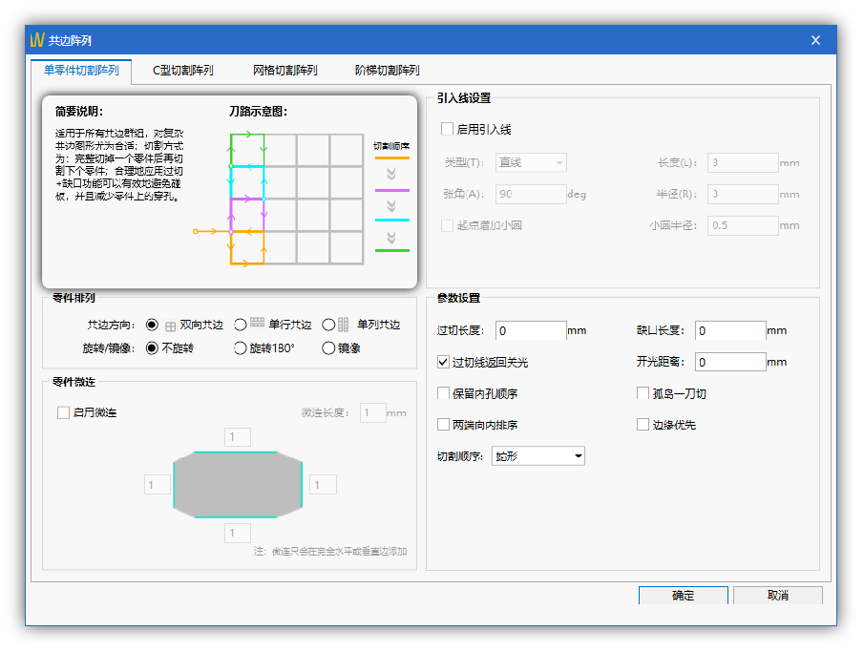Viewport: 864px width, 652px height.
Task: Click the 确定 button
Action: coord(683,596)
